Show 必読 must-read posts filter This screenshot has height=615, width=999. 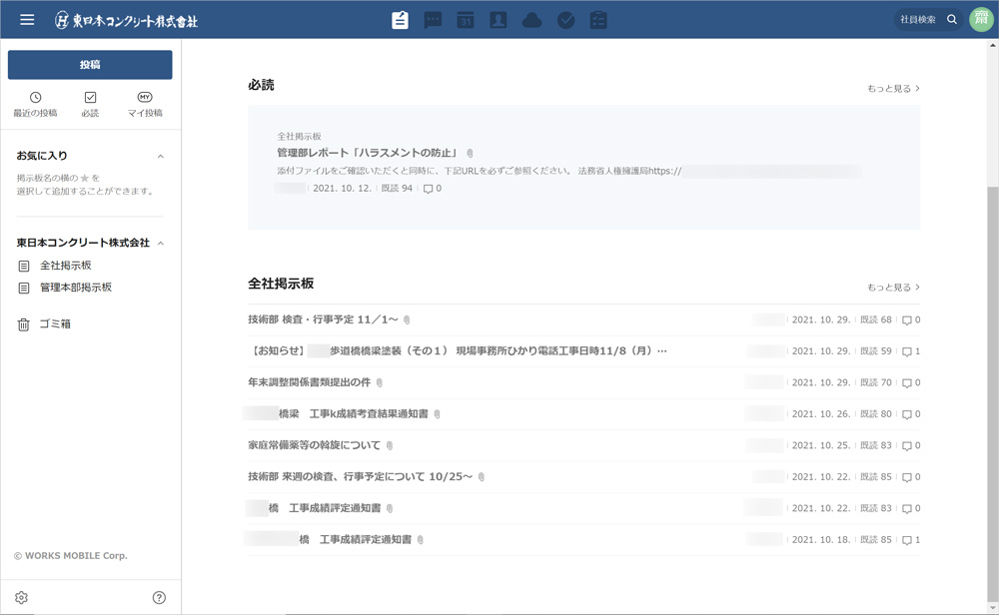click(x=90, y=104)
